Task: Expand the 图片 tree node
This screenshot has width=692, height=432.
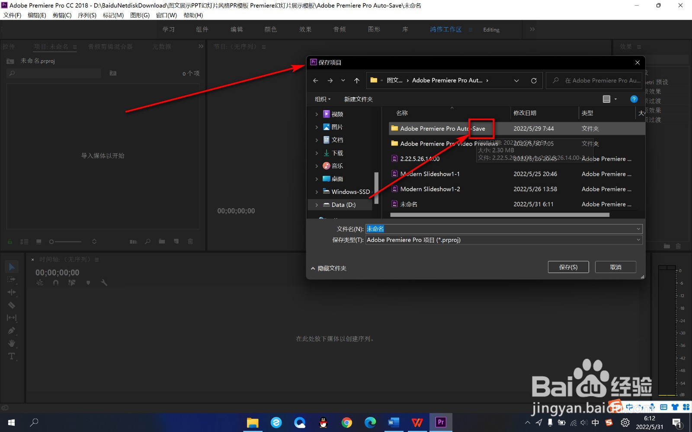Action: coord(317,127)
